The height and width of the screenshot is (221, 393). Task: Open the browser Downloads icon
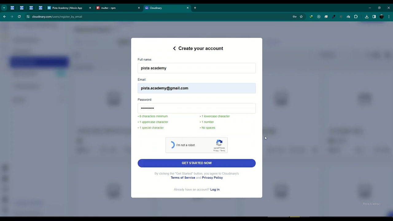point(367,17)
